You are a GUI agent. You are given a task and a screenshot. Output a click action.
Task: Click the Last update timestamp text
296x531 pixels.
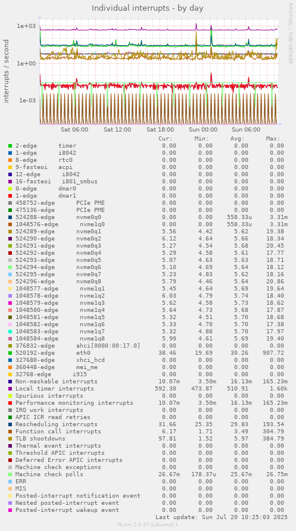[x=222, y=517]
